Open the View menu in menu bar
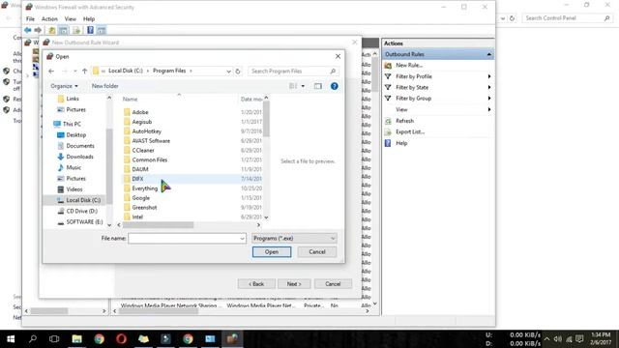Screen dimensions: 619x348 pos(71,19)
